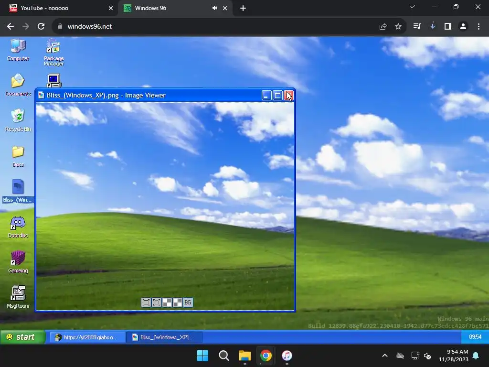Open the Windows 11 Start button
The image size is (489, 367).
point(202,356)
